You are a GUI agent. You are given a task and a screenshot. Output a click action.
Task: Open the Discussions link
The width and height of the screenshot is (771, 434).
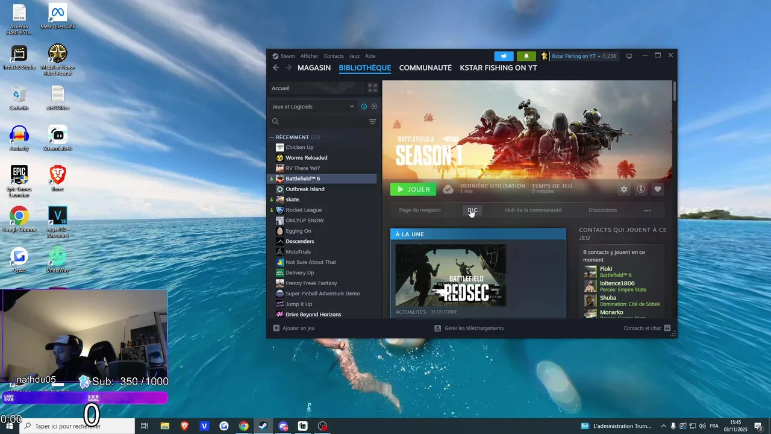coord(602,210)
